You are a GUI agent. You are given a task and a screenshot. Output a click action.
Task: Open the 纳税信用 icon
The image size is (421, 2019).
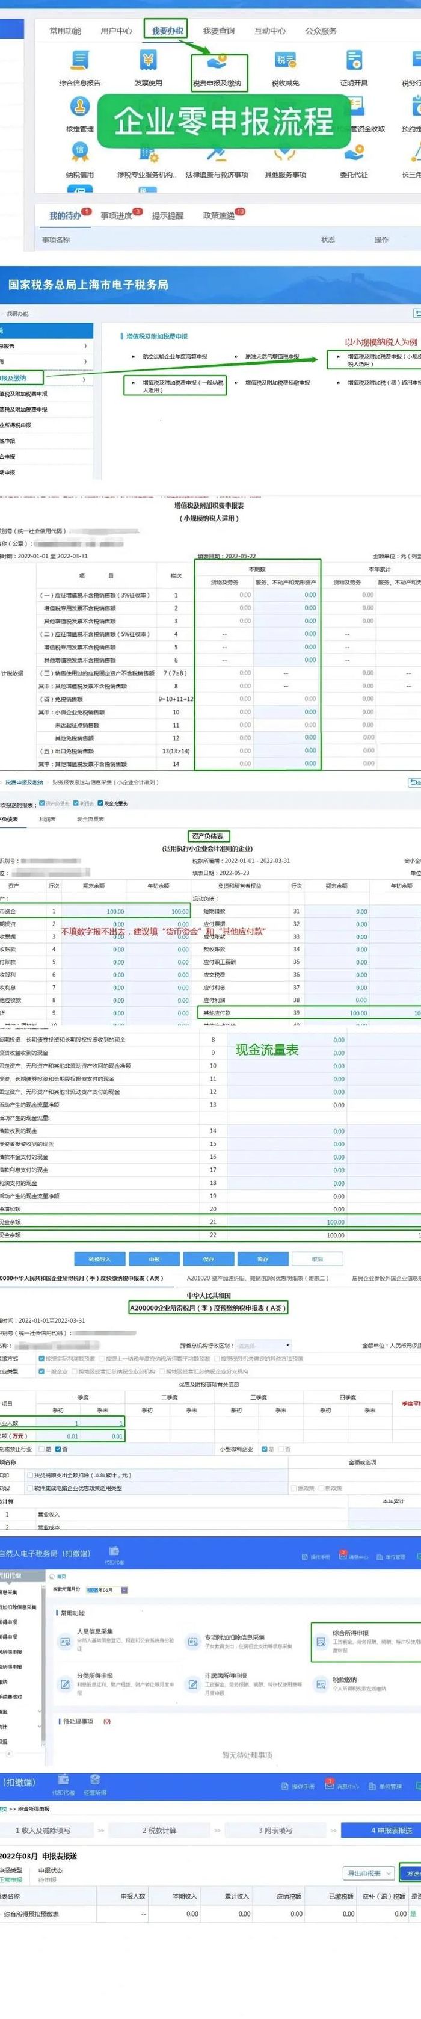[79, 152]
